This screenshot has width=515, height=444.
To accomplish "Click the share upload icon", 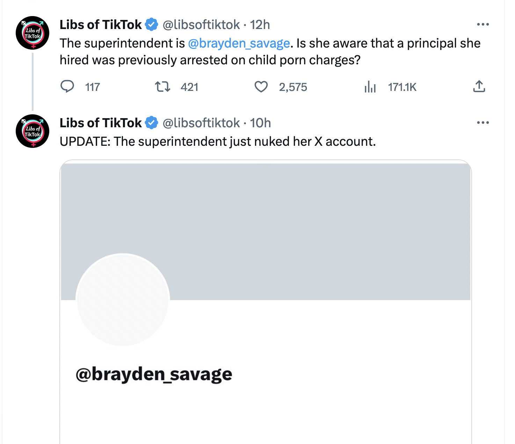I will 479,86.
